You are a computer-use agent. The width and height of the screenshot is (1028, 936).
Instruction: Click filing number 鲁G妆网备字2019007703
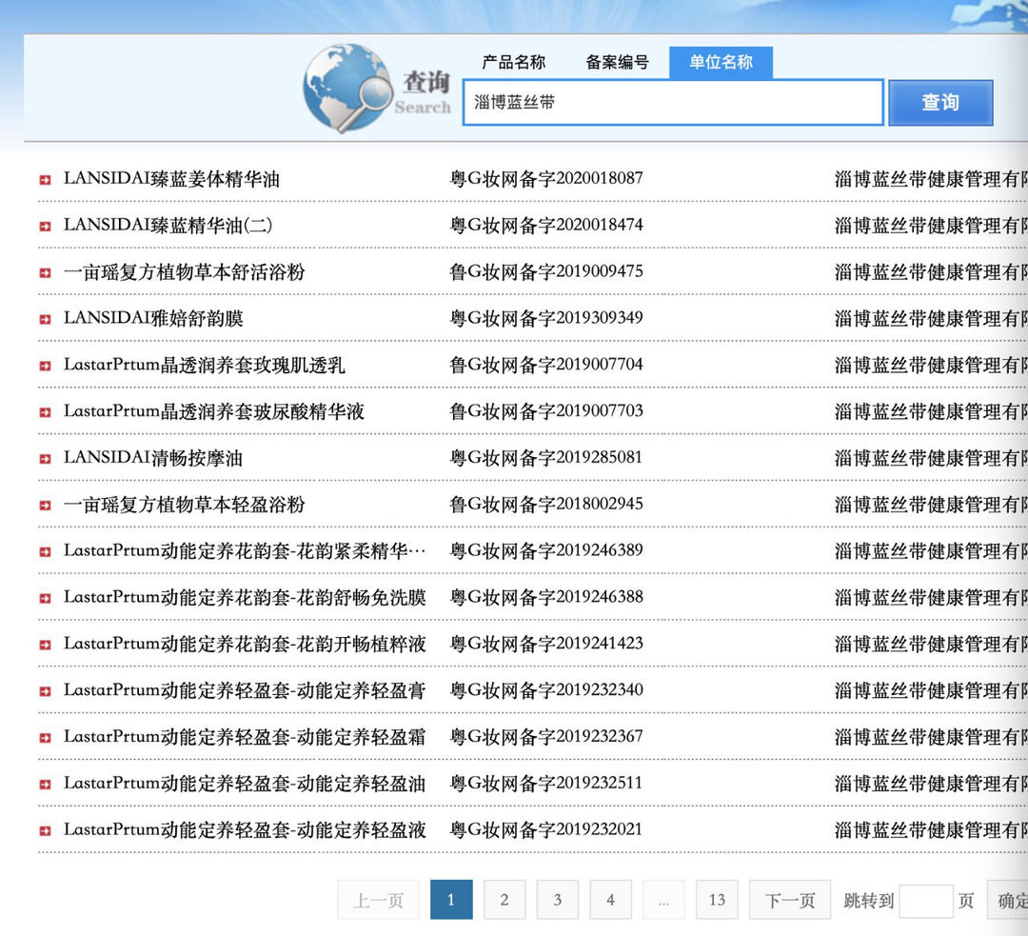coord(546,411)
